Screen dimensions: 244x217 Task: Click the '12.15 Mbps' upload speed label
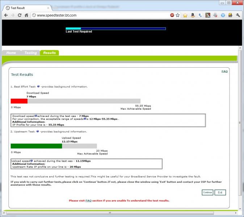70,141
